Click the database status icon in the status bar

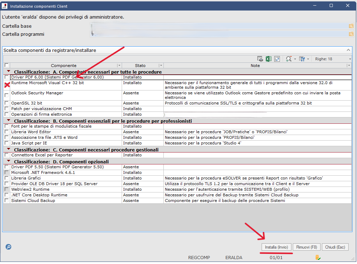click(x=318, y=257)
